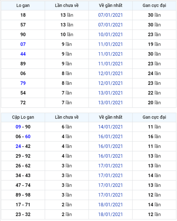Click date 13/01/2021 in row 72
The width and height of the screenshot is (177, 221).
click(110, 103)
